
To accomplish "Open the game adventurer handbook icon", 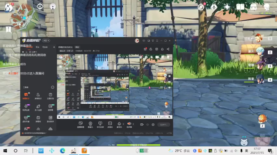I will click(x=240, y=7).
